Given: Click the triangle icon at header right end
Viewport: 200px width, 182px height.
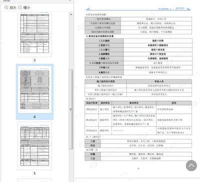Looking at the screenshot, I should tap(188, 9).
